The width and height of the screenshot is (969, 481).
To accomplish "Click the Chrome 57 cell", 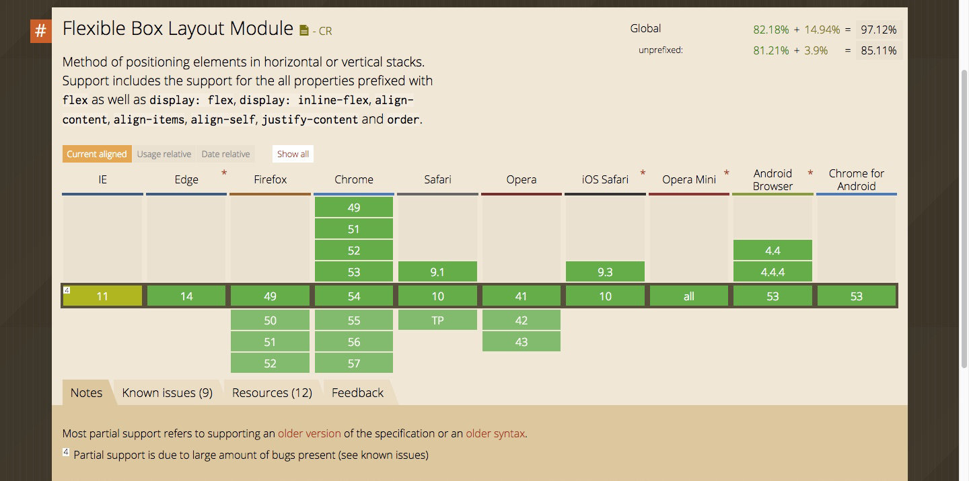I will pyautogui.click(x=354, y=363).
